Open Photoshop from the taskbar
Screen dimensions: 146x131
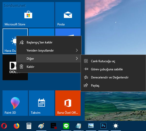103,126
